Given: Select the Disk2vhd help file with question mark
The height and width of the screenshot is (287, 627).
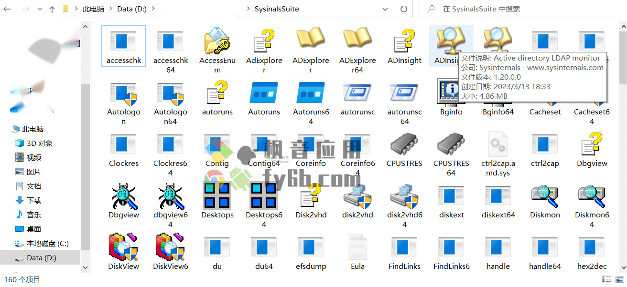Looking at the screenshot, I should [x=311, y=195].
